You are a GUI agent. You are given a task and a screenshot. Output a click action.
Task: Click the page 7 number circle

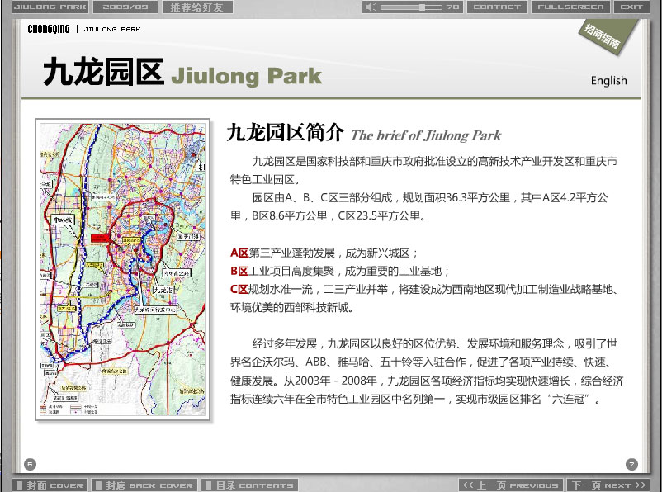[631, 464]
